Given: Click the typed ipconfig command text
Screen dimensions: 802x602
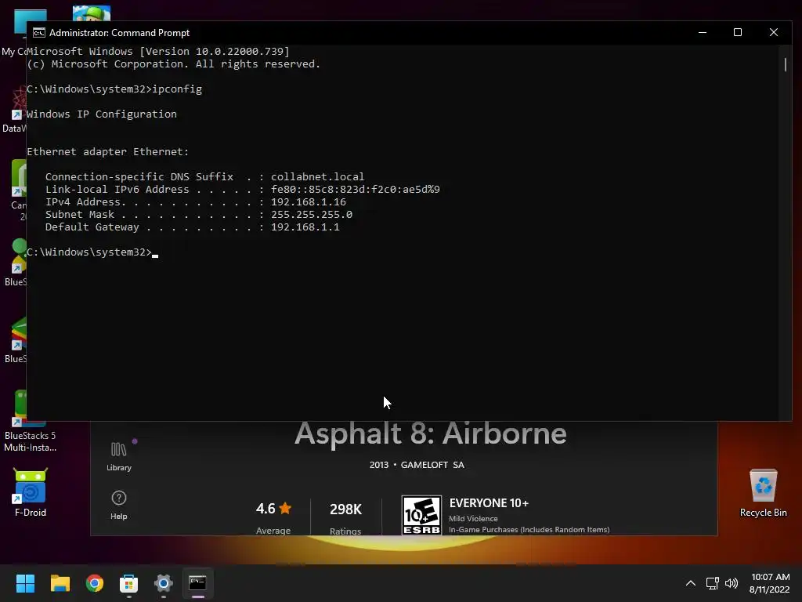Looking at the screenshot, I should (177, 89).
